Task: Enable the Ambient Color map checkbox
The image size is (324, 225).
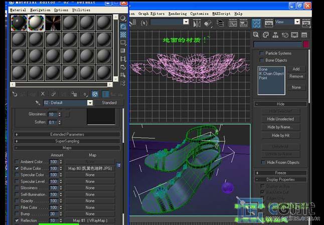Action: 17,162
